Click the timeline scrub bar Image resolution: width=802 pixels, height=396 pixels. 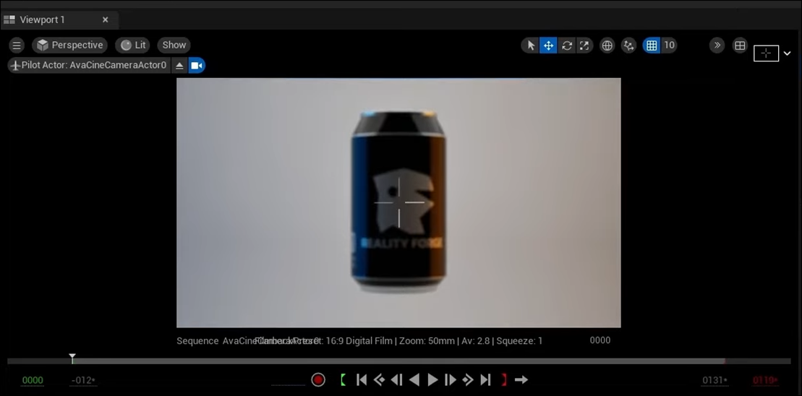(x=399, y=361)
